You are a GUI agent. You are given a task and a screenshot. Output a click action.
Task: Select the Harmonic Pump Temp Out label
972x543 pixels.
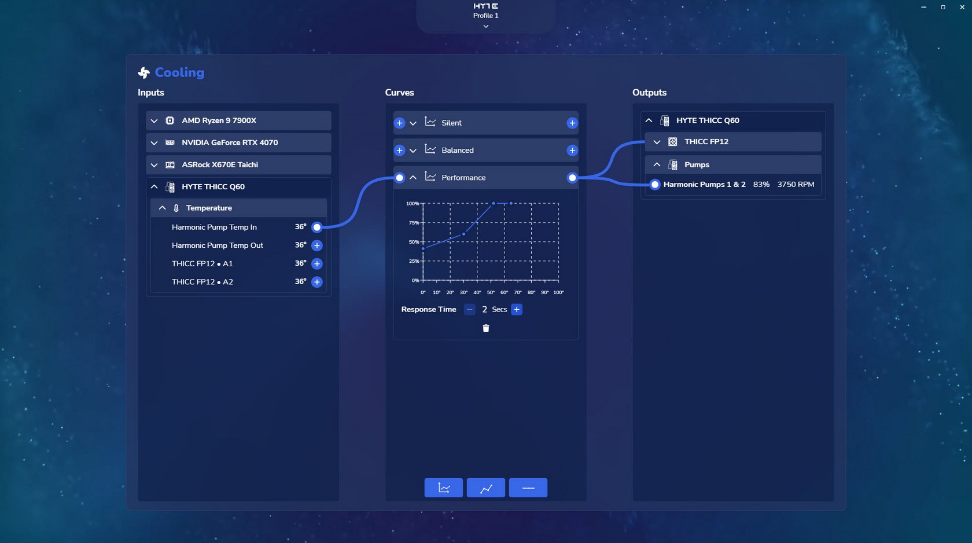pyautogui.click(x=218, y=245)
